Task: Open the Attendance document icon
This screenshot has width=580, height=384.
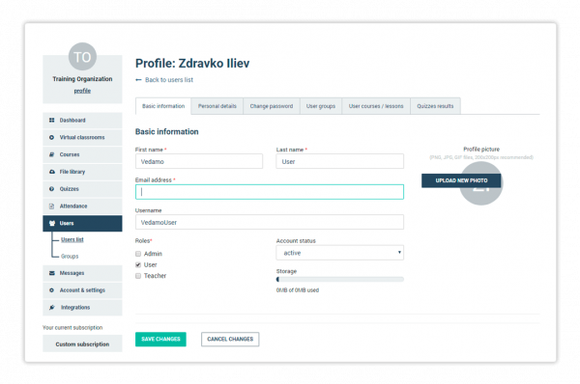Action: (52, 206)
